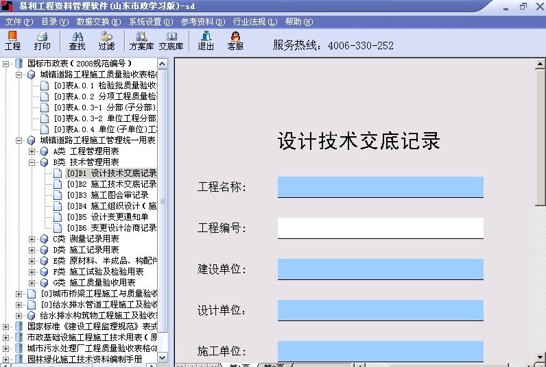The width and height of the screenshot is (546, 367).
Task: Click the 工程名称 blue input field
Action: point(380,187)
